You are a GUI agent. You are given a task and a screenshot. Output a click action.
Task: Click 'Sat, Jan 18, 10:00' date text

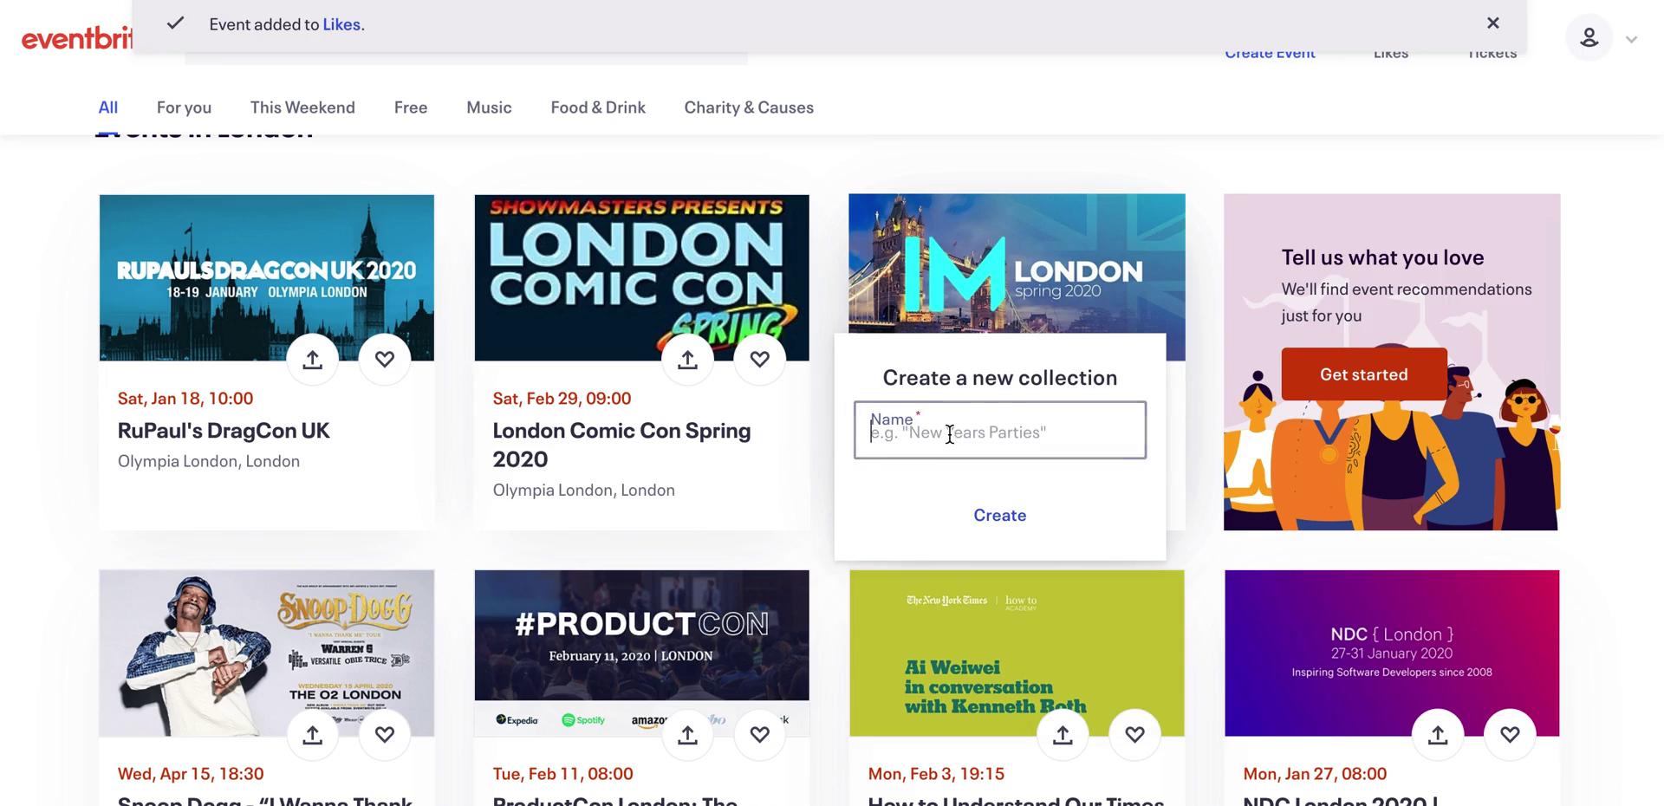tap(185, 399)
